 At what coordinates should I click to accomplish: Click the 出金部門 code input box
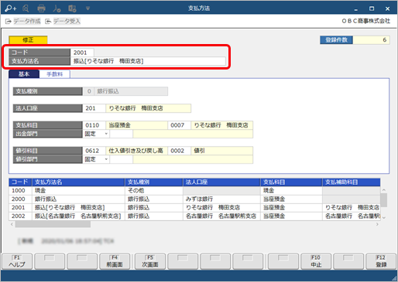pyautogui.click(x=122, y=134)
